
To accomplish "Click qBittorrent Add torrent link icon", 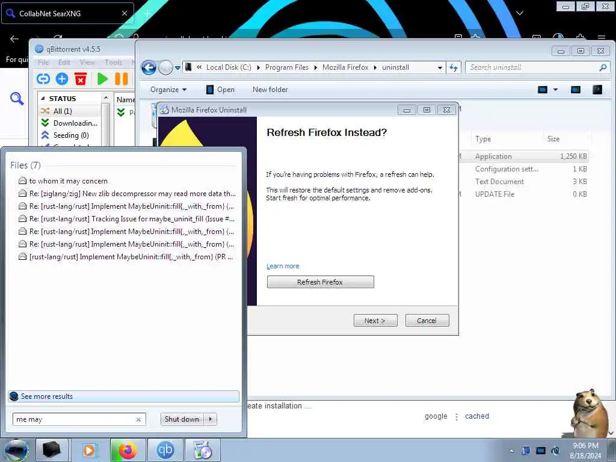I will pos(43,79).
